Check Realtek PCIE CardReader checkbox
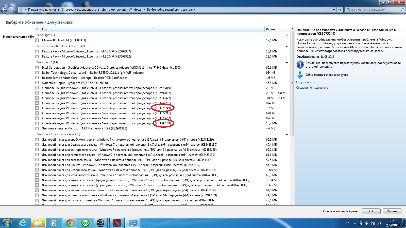The width and height of the screenshot is (406, 228). point(37,78)
